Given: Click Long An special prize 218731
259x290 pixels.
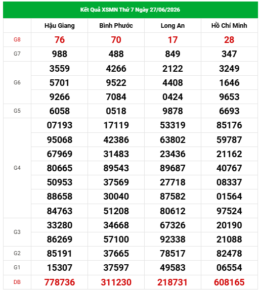Looking at the screenshot, I should point(172,282).
